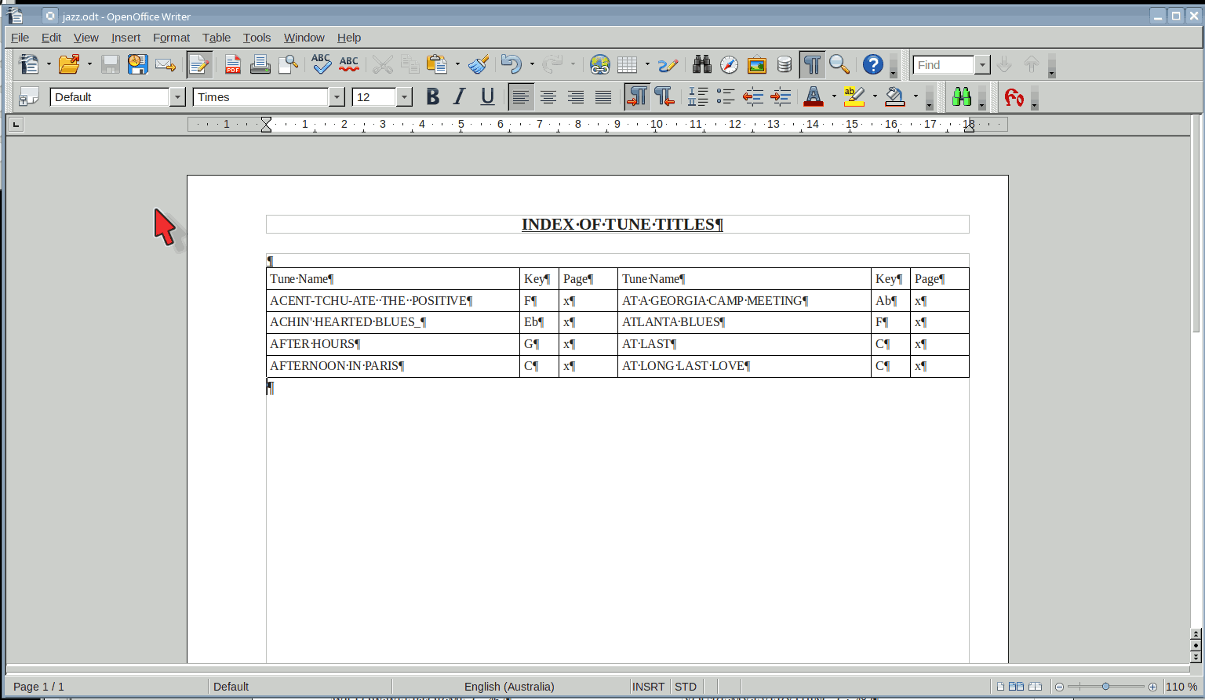1205x700 pixels.
Task: Click the ATLANTA BLUES table cell
Action: (x=744, y=322)
